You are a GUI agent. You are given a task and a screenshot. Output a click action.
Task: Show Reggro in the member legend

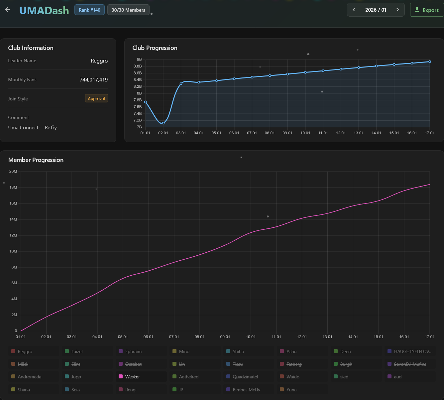(x=25, y=351)
